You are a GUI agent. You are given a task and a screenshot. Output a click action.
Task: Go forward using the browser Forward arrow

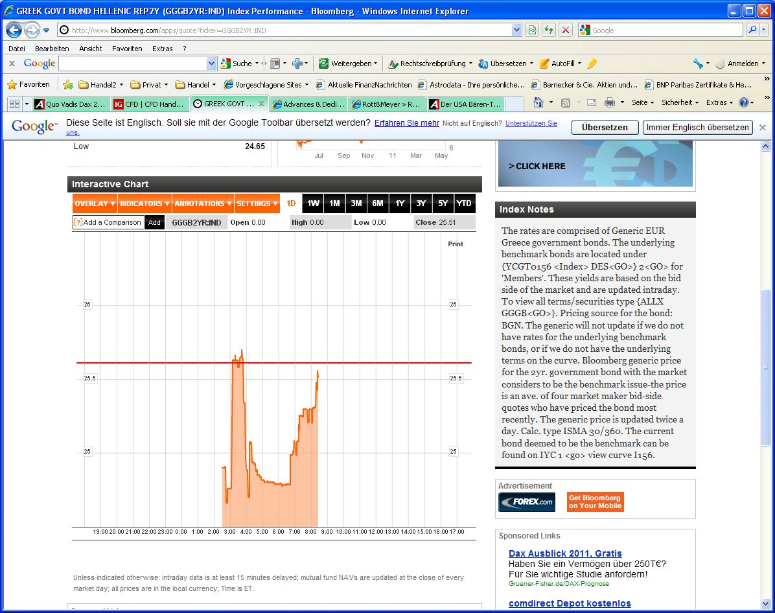tap(32, 30)
